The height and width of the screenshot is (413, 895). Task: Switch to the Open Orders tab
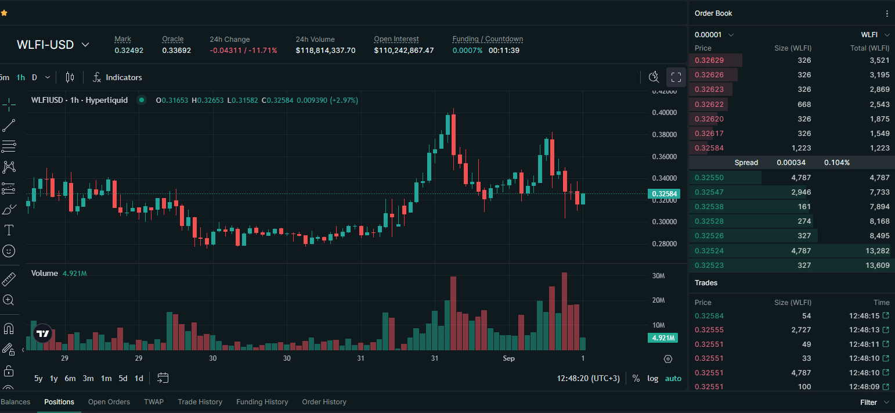coord(109,402)
